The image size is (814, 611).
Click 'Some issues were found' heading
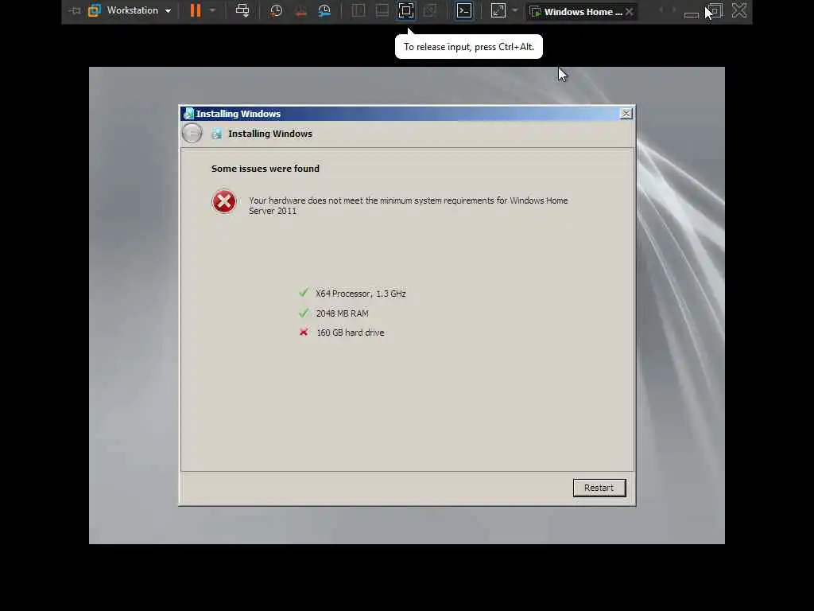pos(266,169)
